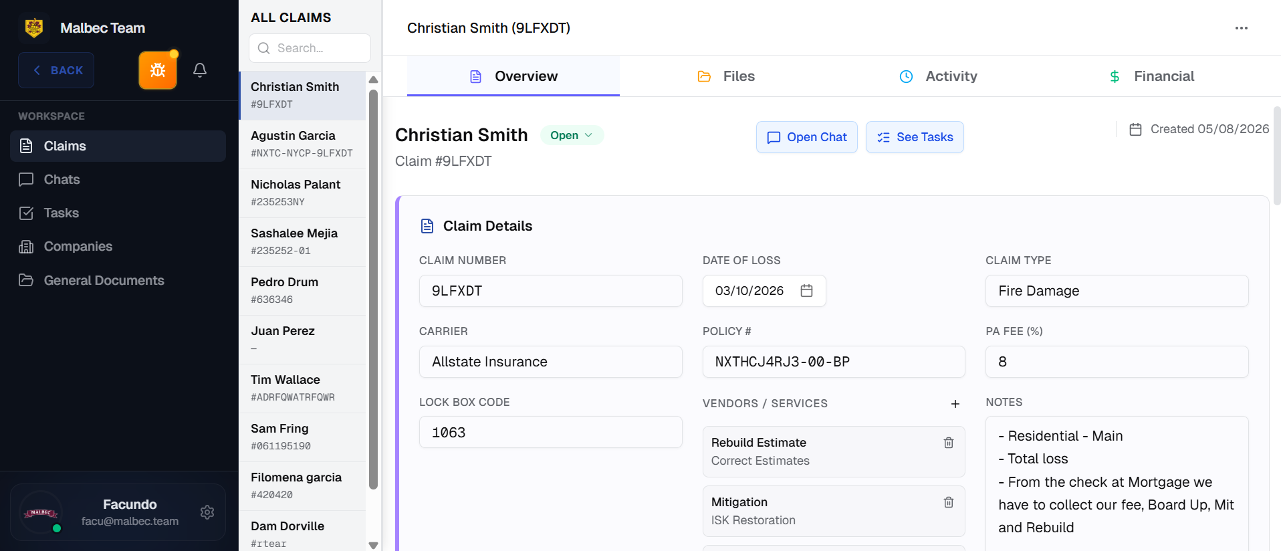The width and height of the screenshot is (1281, 551).
Task: Open the three-dot more options menu
Action: pos(1242,28)
